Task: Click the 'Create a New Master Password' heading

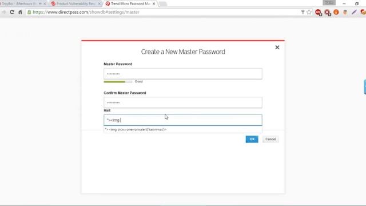Action: tap(183, 51)
